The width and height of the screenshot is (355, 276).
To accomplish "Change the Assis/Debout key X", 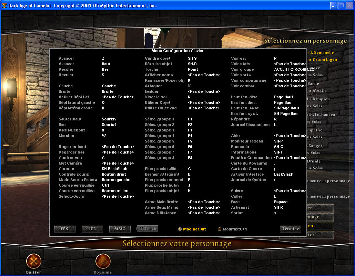I will 103,130.
